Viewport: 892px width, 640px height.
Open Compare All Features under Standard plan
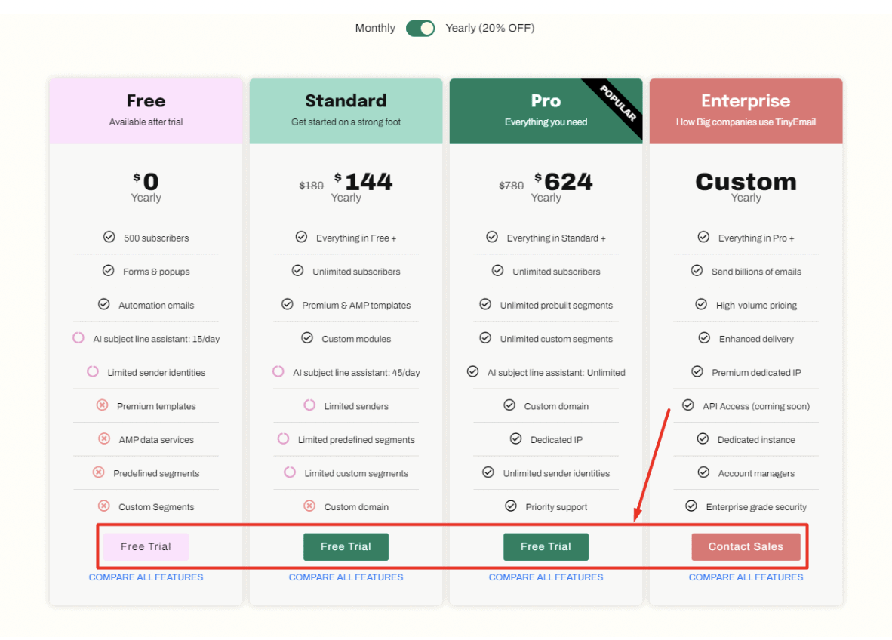coord(346,577)
